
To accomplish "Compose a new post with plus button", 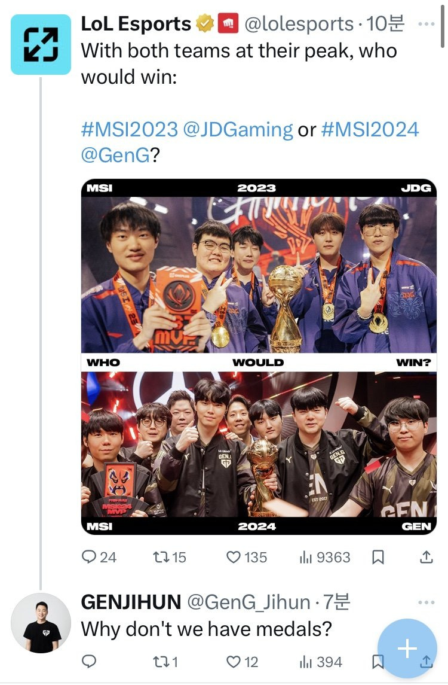I will point(407,649).
